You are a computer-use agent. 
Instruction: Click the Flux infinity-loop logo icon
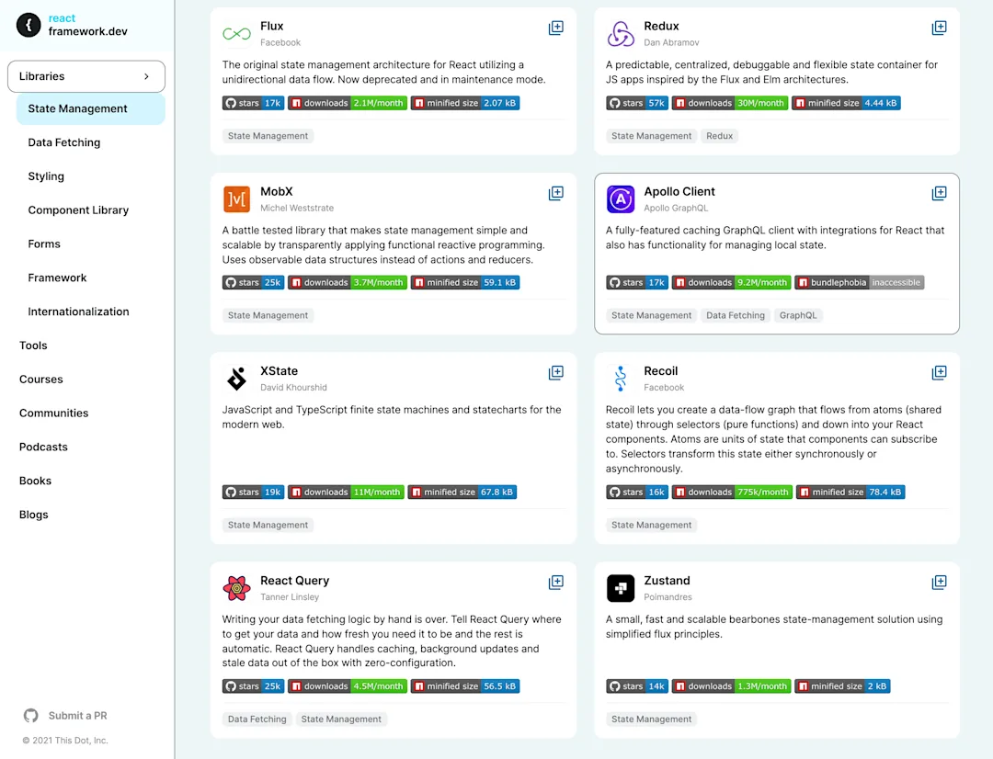click(236, 33)
